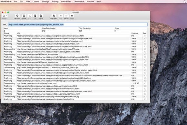This screenshot has width=187, height=125.
Task: Pause the current download
Action: coord(66,16)
